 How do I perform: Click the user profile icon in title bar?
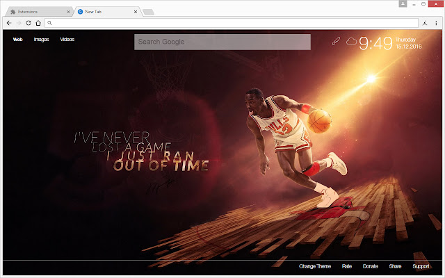403,4
